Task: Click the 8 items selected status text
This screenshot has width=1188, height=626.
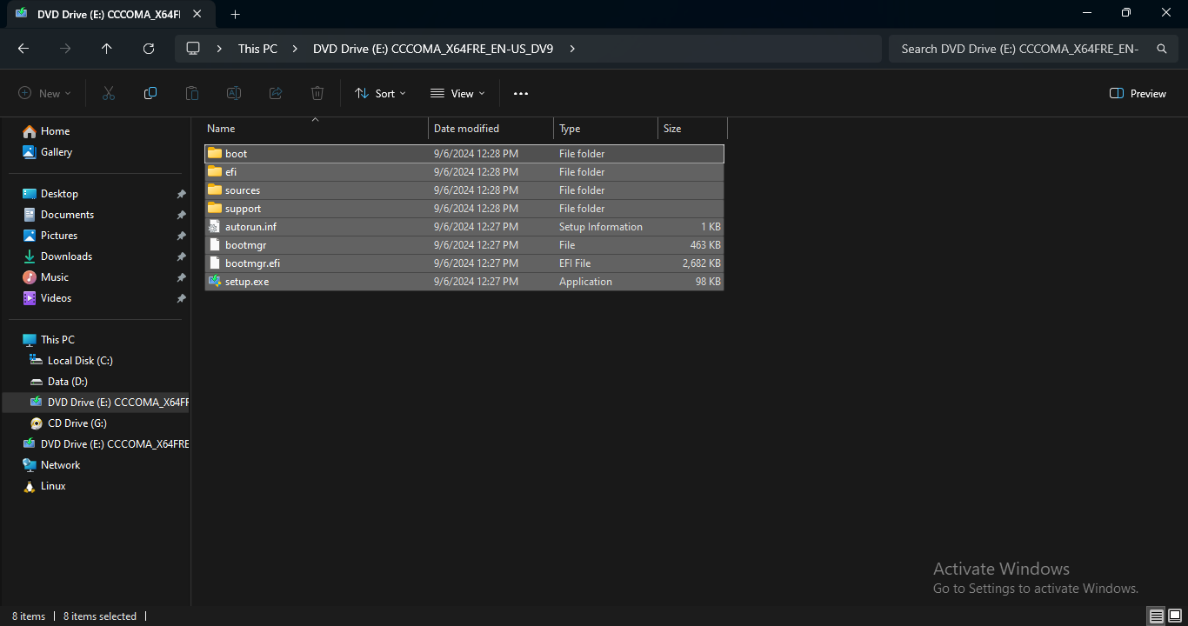Action: (x=100, y=616)
